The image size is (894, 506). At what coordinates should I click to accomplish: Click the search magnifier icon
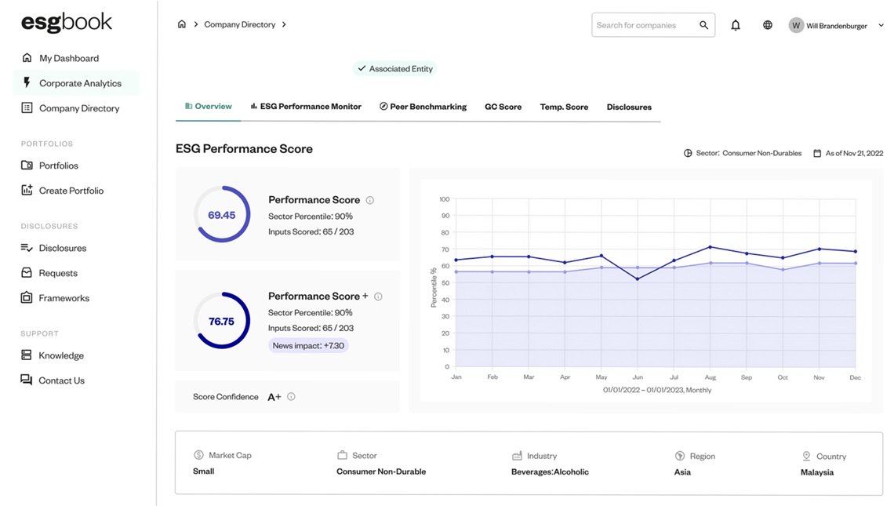[x=703, y=24]
